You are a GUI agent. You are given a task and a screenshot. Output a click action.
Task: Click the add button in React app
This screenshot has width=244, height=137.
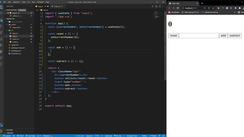223,35
